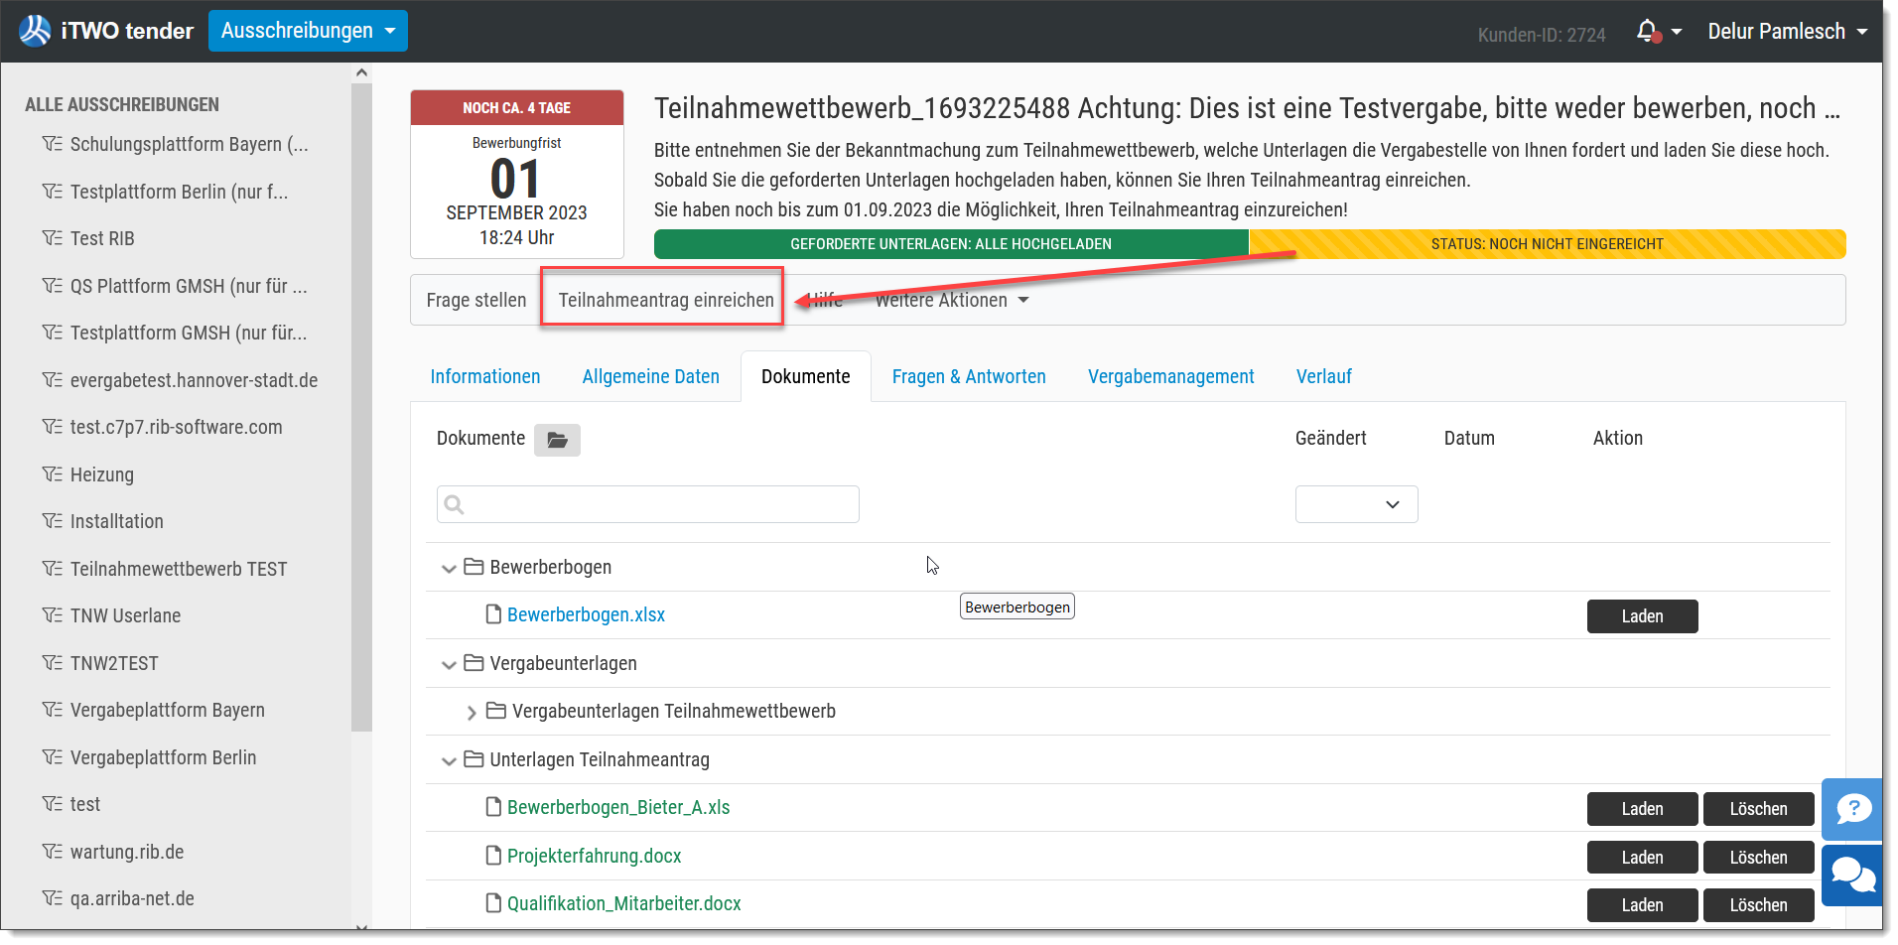
Task: Open the folder icon next to Dokumente
Action: (557, 440)
